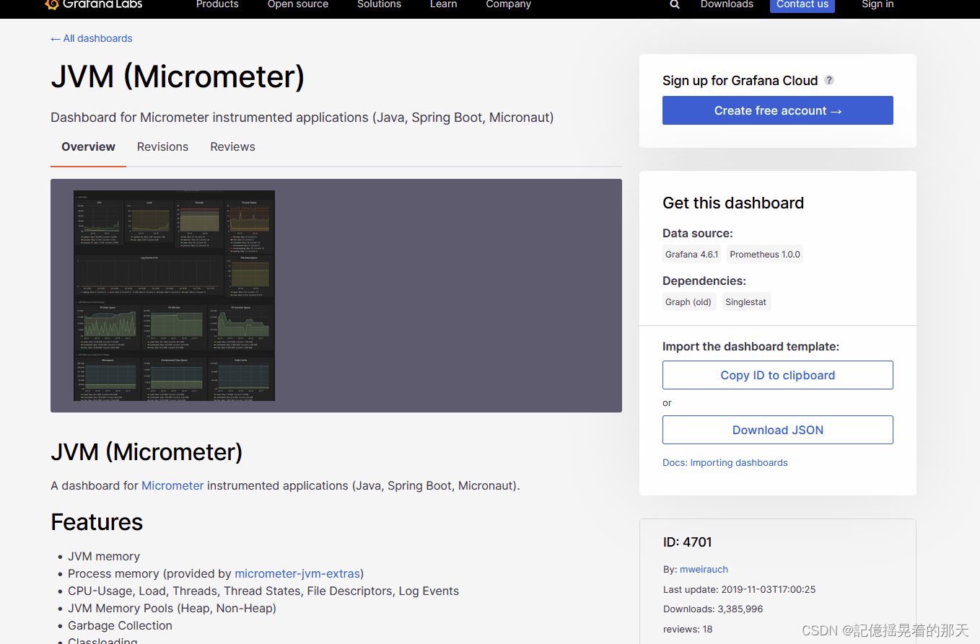Click the Get this dashboard heading
This screenshot has height=644, width=980.
733,203
